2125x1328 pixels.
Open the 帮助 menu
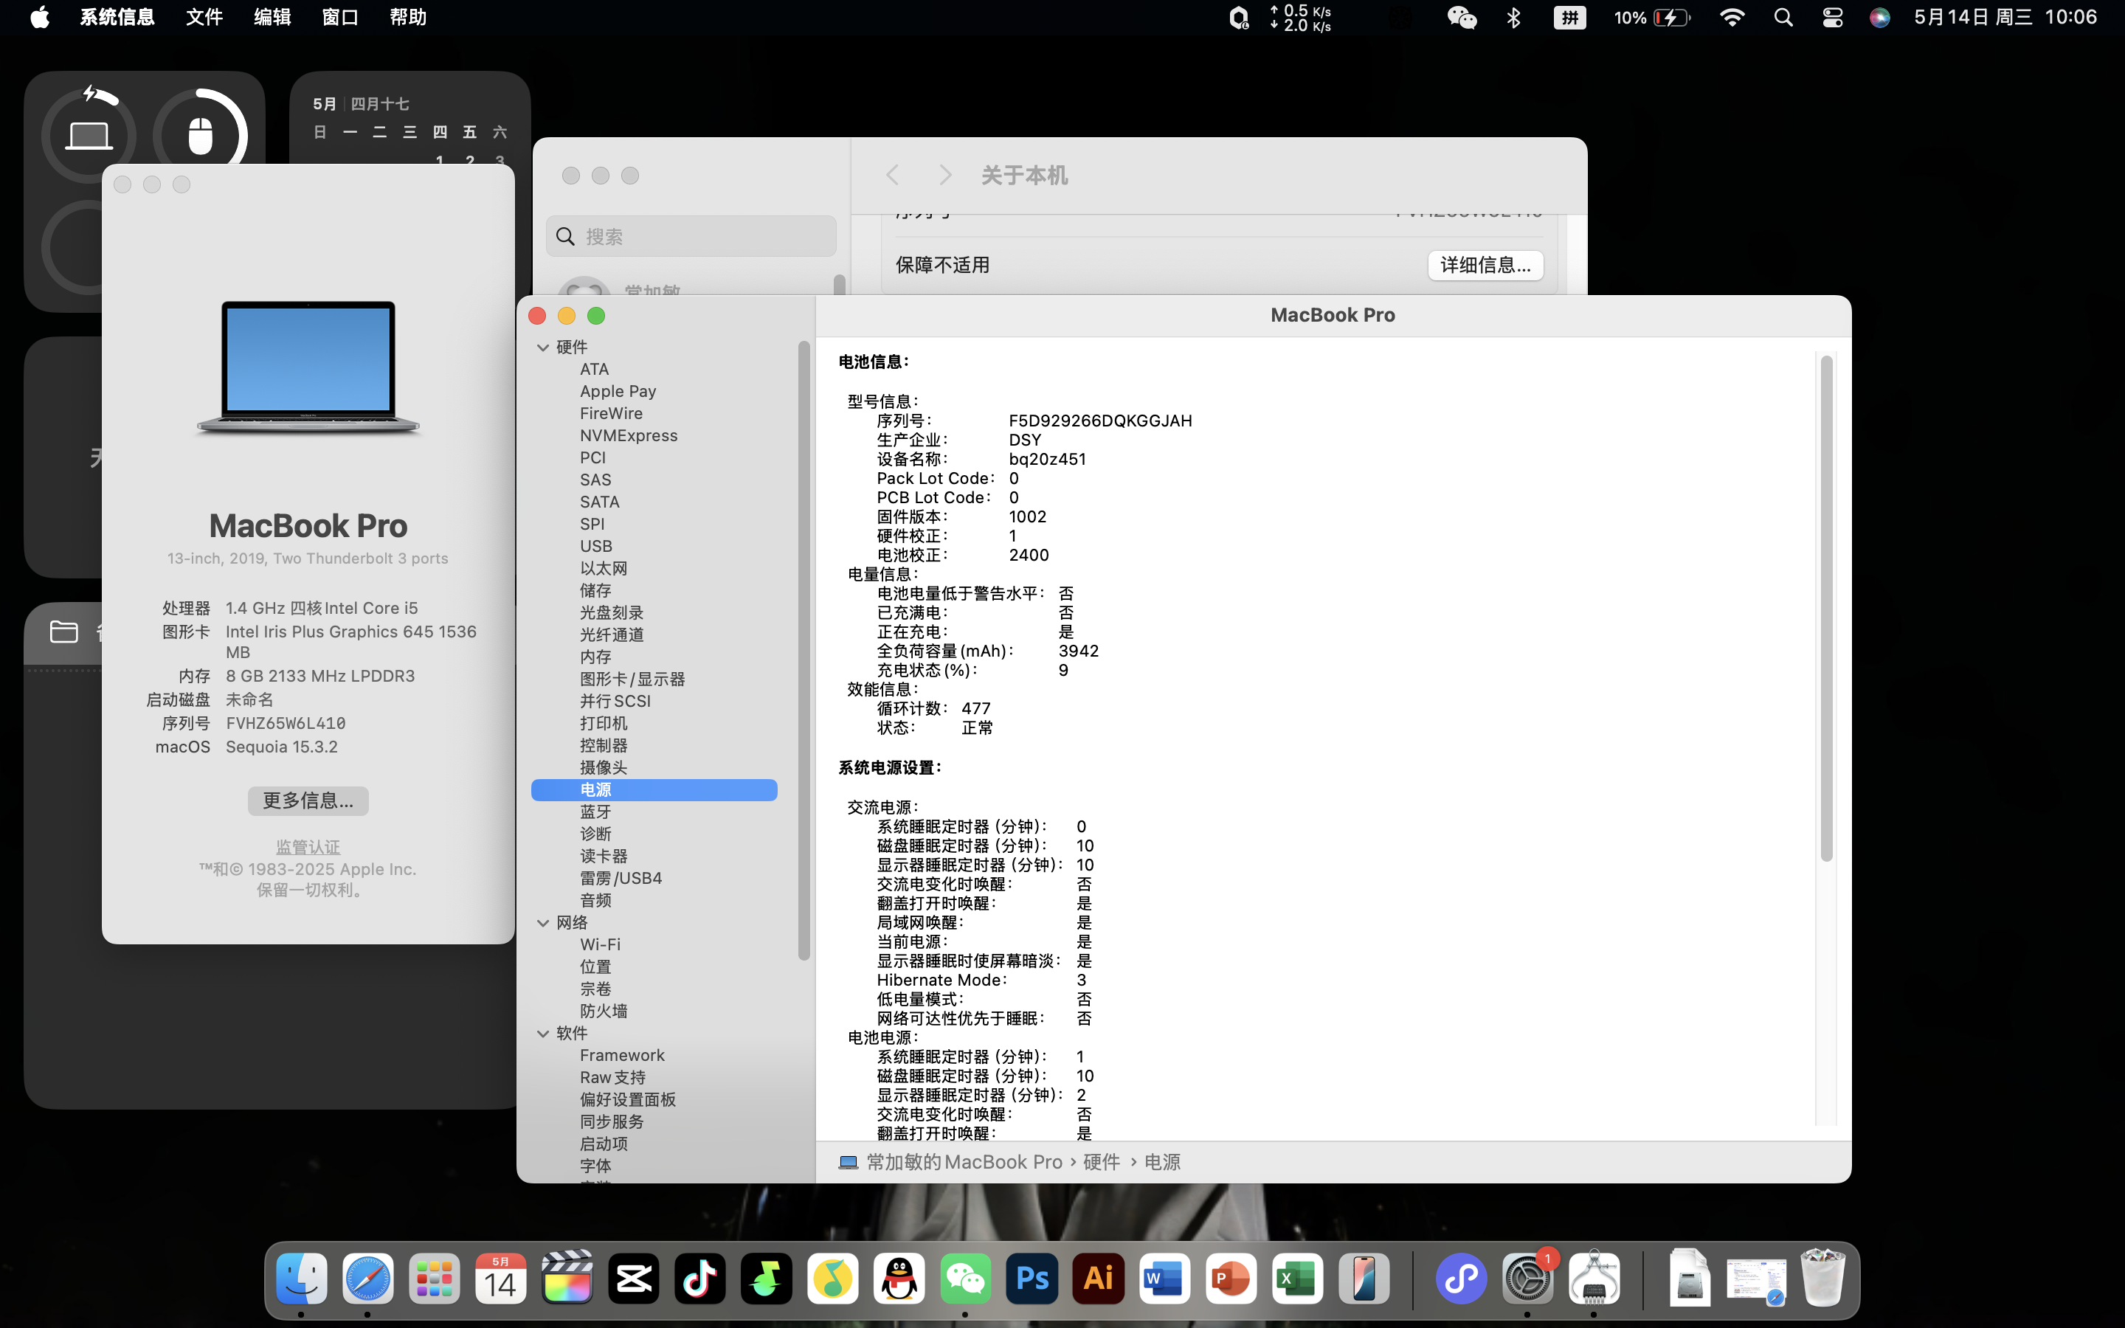tap(408, 18)
